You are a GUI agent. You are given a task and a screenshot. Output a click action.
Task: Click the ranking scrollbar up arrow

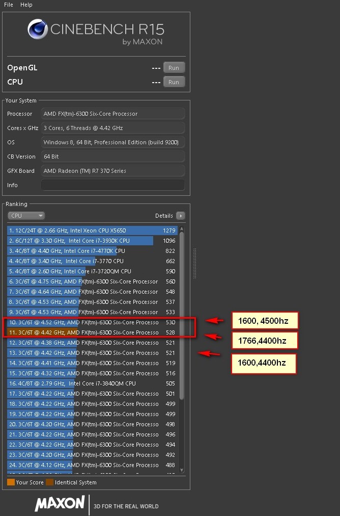click(x=182, y=229)
